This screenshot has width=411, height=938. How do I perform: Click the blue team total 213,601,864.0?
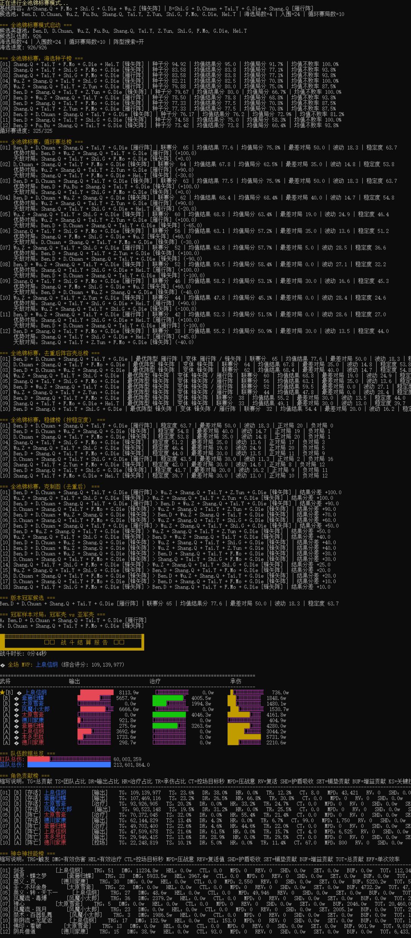(x=132, y=765)
